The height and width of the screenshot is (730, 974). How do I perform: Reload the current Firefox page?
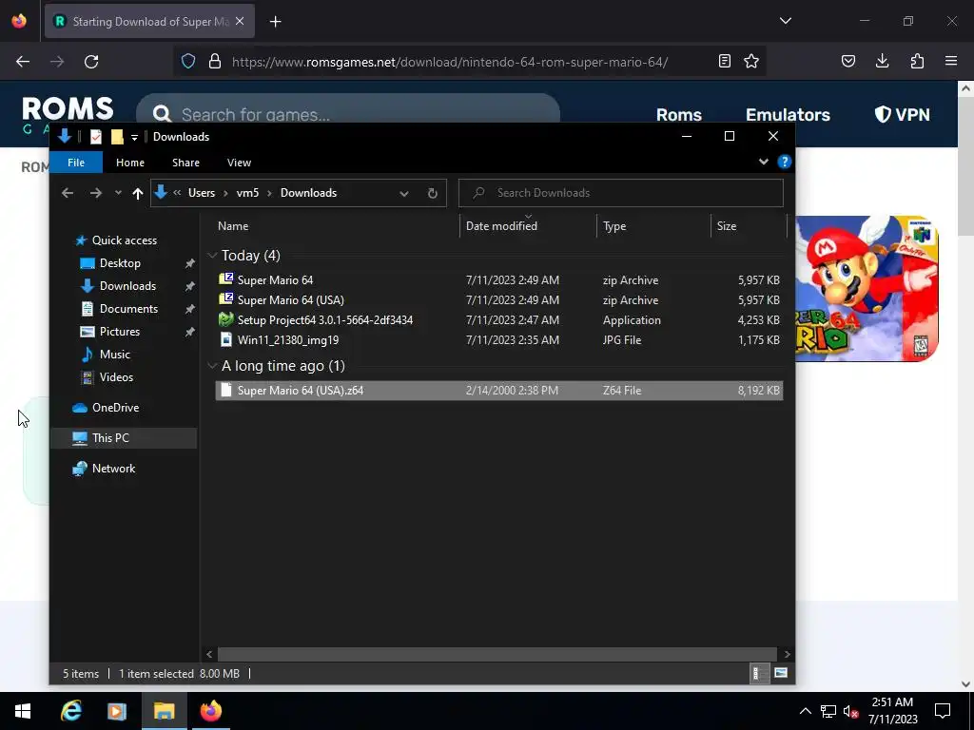(x=91, y=62)
